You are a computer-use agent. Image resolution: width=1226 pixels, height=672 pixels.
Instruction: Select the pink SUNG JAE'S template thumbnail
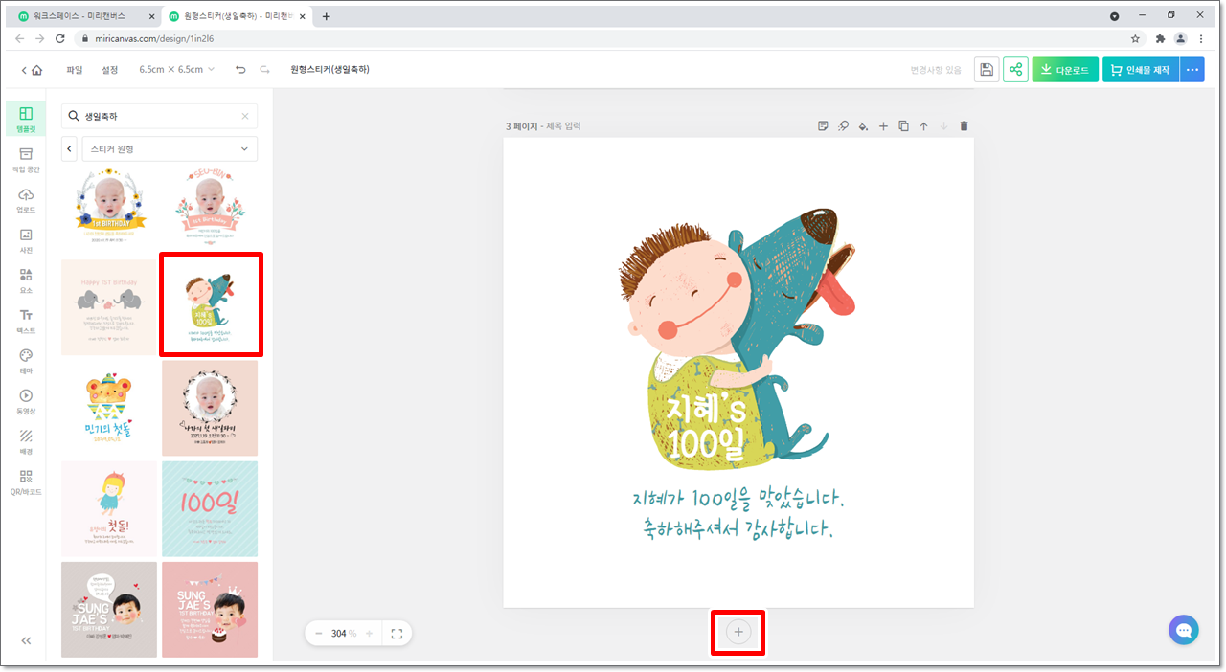pos(210,609)
